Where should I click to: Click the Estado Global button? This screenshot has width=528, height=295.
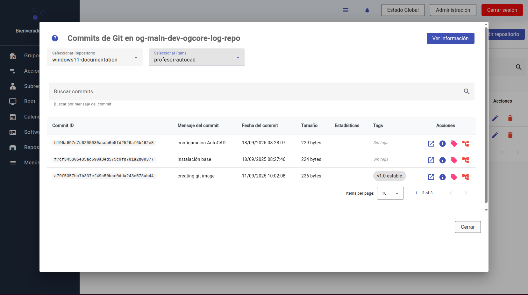click(x=403, y=10)
